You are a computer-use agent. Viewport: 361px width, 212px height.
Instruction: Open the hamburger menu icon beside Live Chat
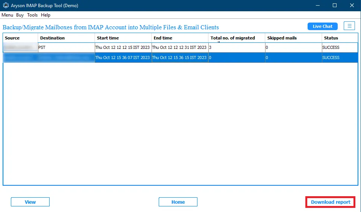coord(349,26)
